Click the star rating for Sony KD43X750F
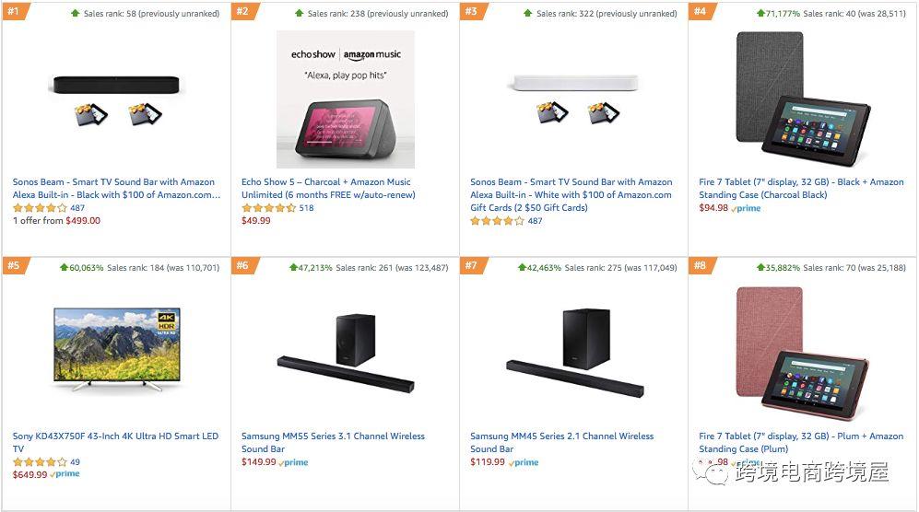This screenshot has height=512, width=919. (40, 462)
